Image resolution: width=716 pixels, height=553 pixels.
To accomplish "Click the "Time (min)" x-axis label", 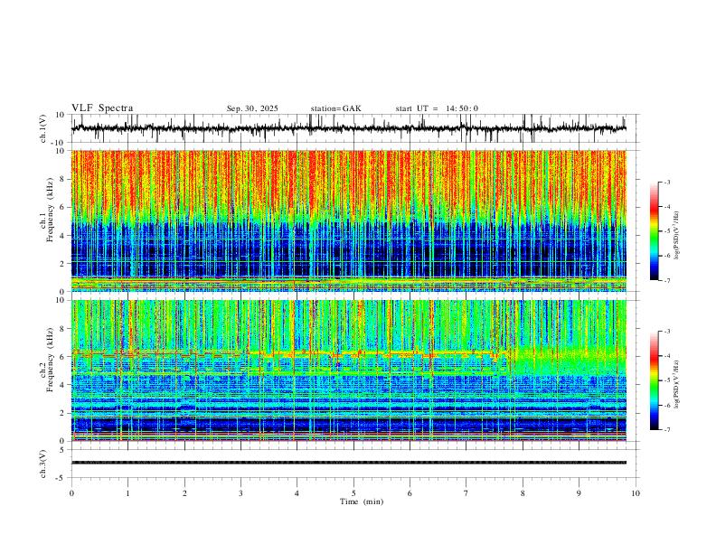I will 362,501.
